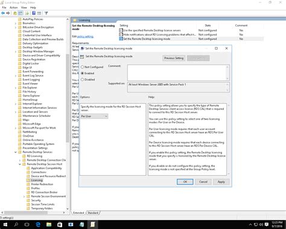Image resolution: width=286 pixels, height=229 pixels.
Task: Click the Apply button
Action: [221, 182]
